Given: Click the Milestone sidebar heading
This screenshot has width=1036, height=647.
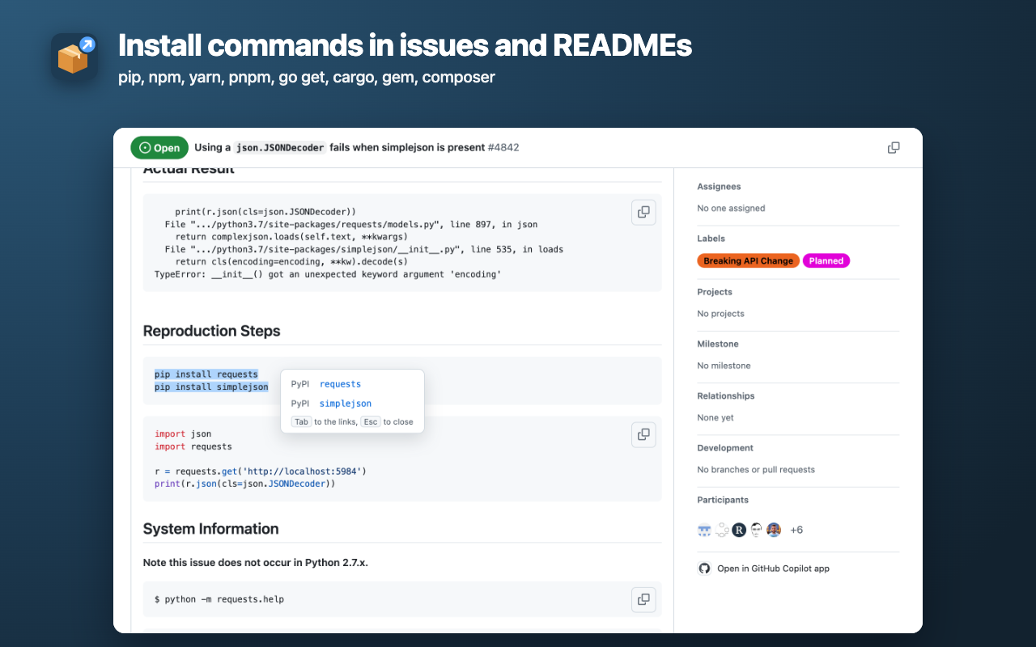Looking at the screenshot, I should coord(718,344).
